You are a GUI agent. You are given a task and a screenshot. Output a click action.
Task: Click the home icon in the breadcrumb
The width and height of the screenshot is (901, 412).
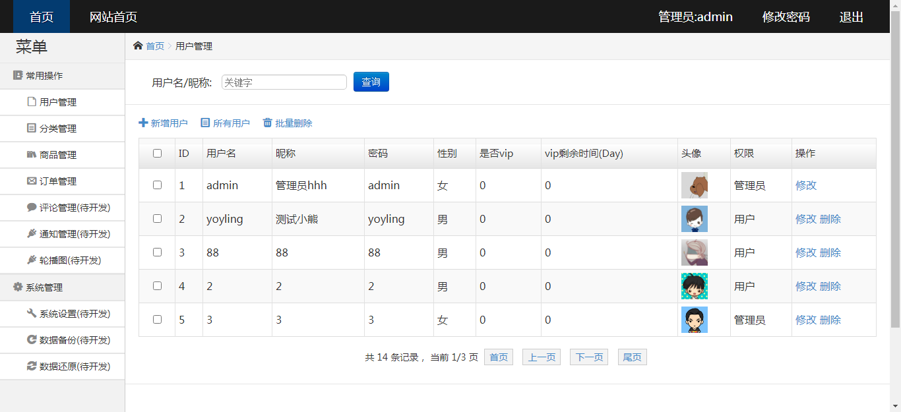tap(138, 45)
